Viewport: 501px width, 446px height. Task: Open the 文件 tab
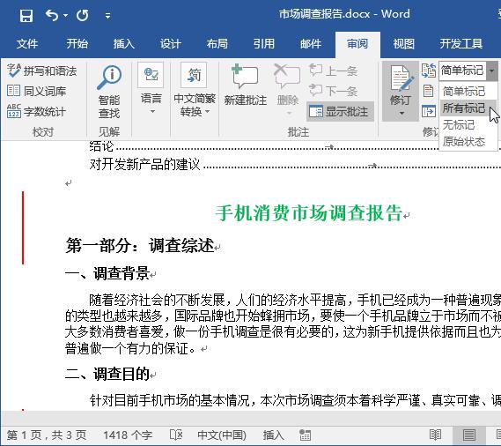pyautogui.click(x=26, y=43)
